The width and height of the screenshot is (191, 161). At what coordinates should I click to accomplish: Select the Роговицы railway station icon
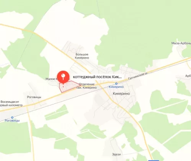[12, 117]
